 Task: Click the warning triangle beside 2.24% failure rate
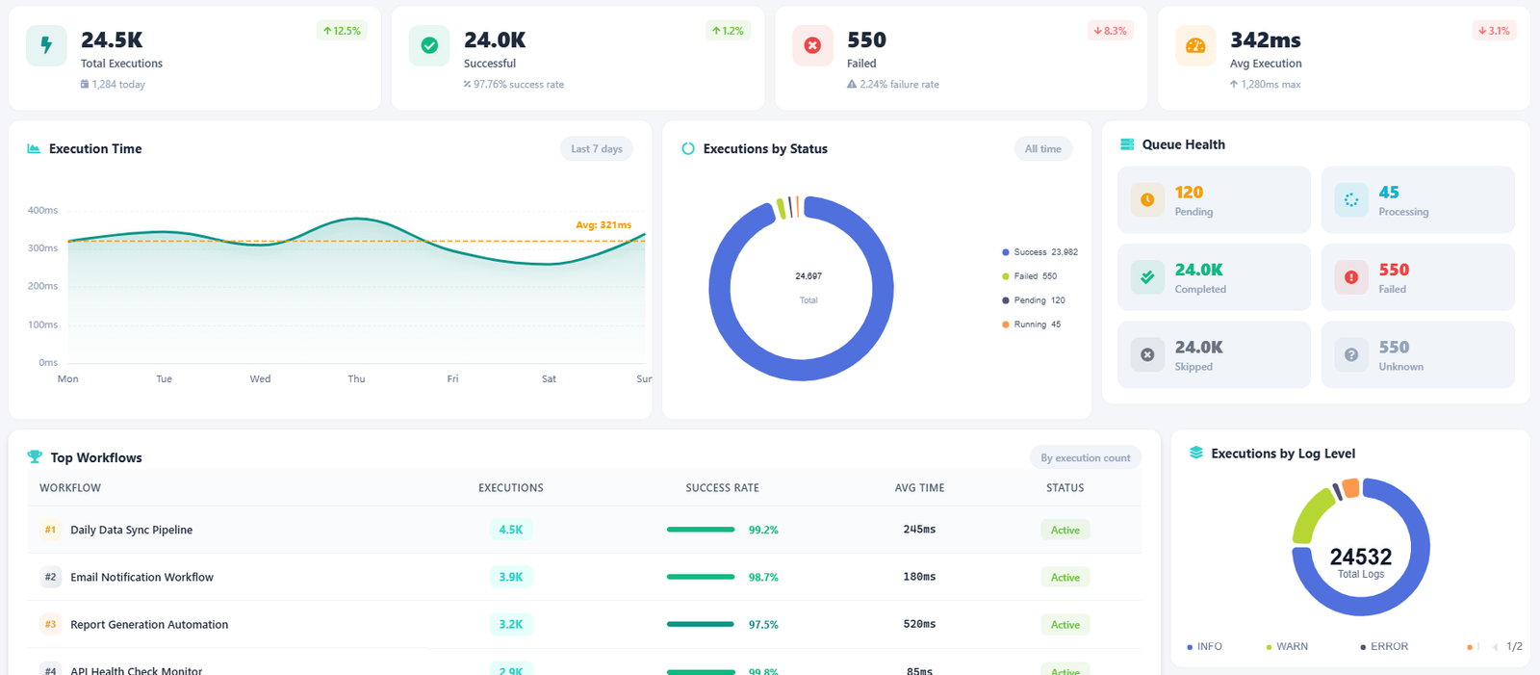(852, 85)
